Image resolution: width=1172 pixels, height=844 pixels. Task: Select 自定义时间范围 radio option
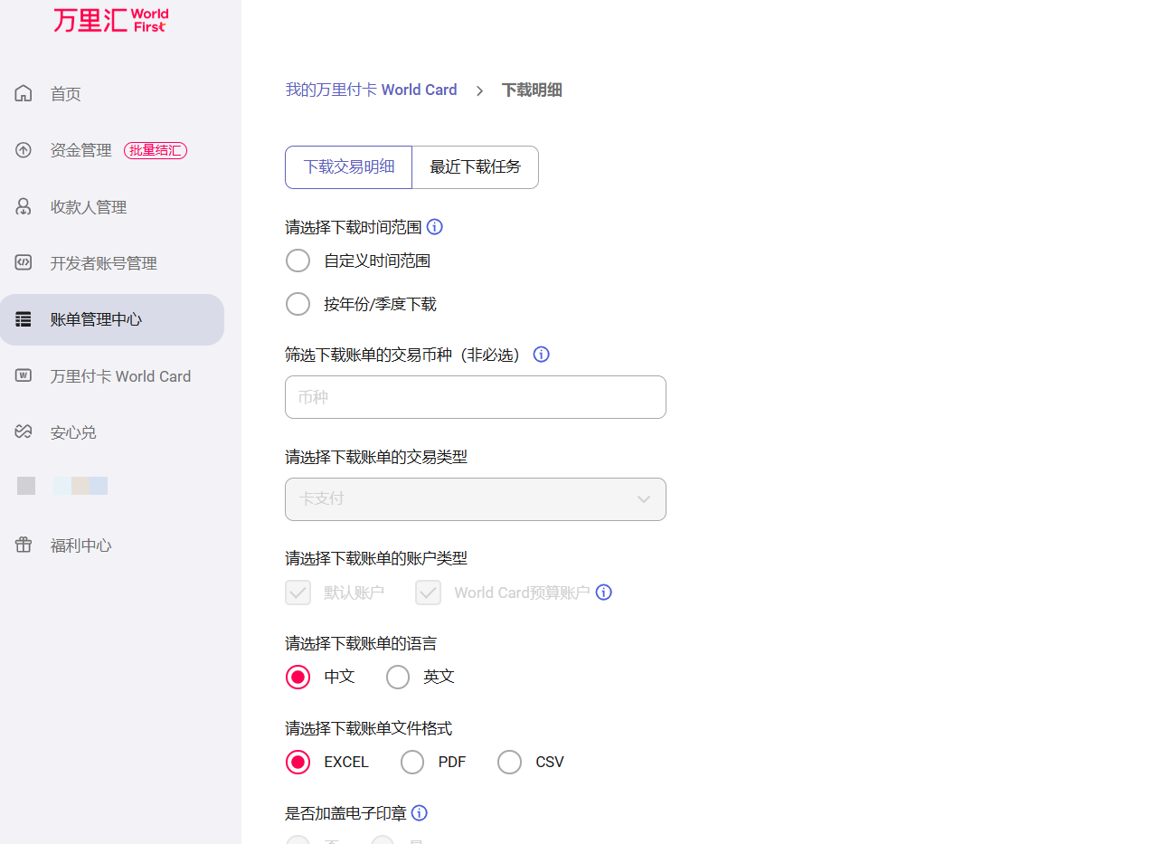click(x=298, y=261)
